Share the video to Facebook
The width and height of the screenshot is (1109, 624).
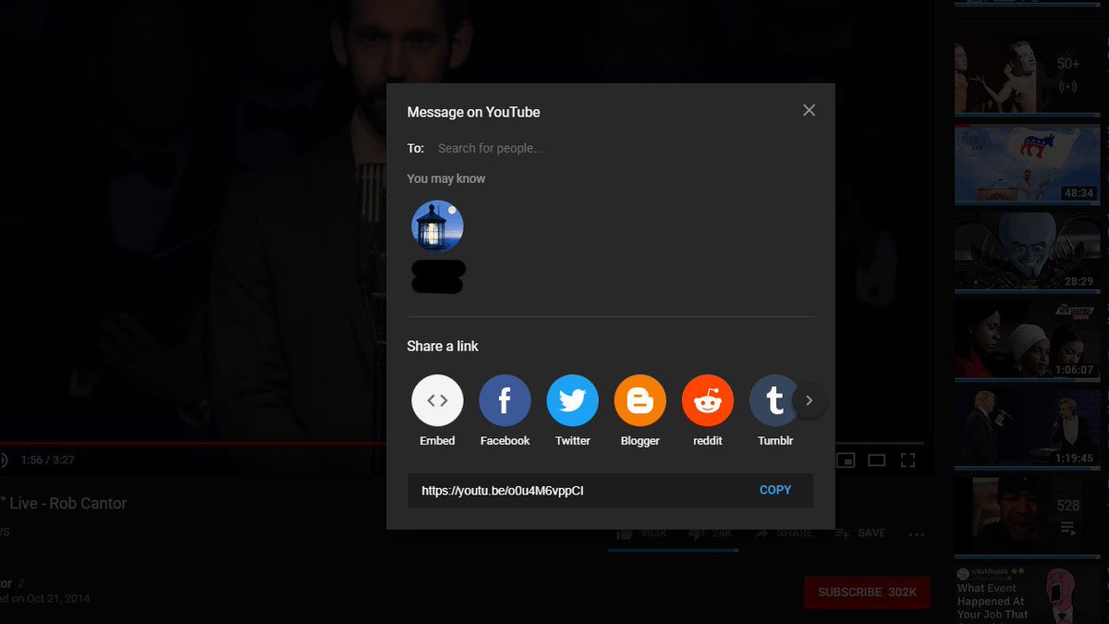pyautogui.click(x=505, y=400)
